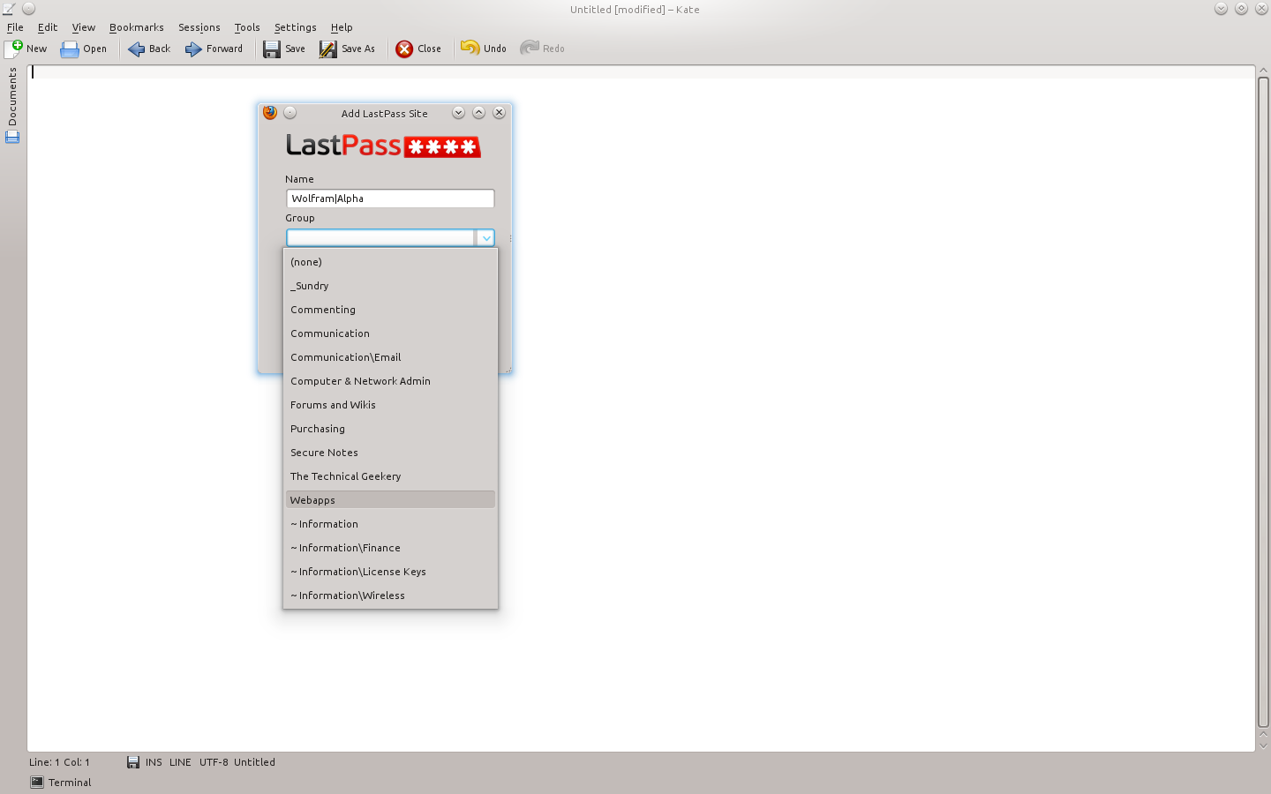Open the Settings menu

(296, 27)
